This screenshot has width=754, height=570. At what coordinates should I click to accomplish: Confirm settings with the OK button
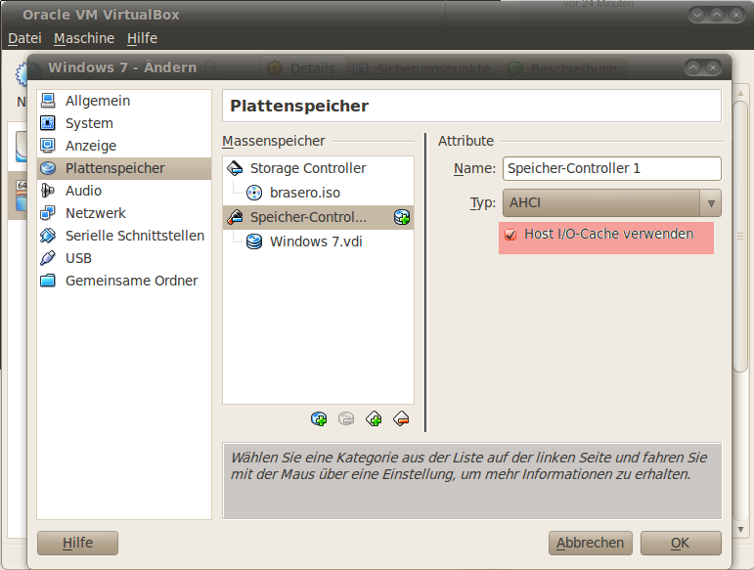681,543
